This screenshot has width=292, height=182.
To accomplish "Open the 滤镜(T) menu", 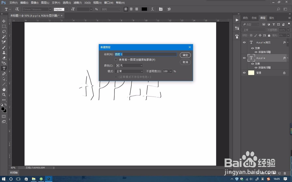I will (77, 3).
